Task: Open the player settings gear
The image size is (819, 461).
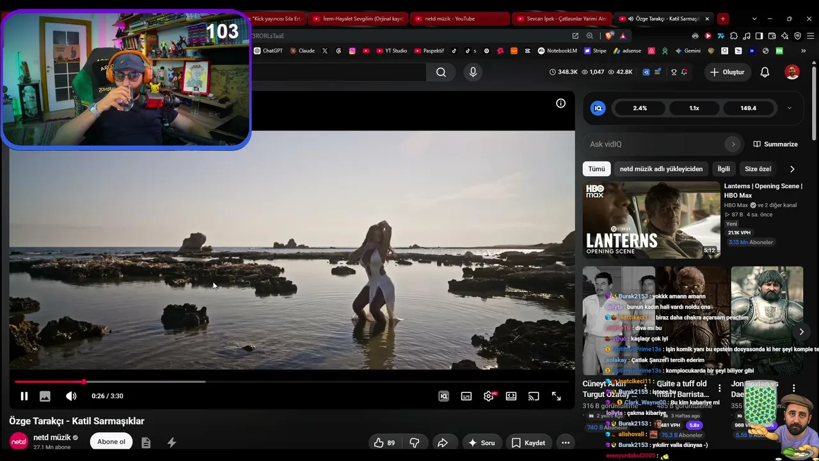Action: click(489, 396)
